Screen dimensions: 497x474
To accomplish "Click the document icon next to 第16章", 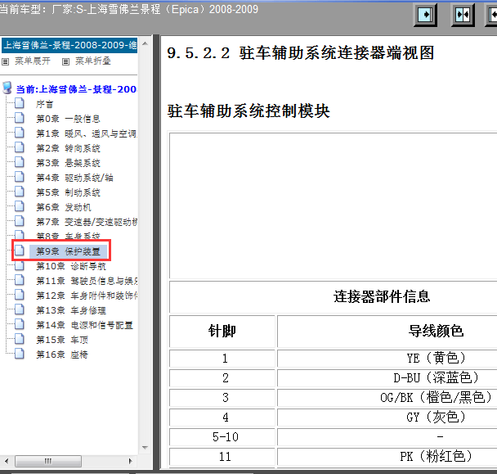I will click(x=20, y=353).
